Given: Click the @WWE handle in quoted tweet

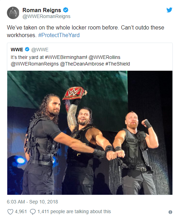Looking at the screenshot, I should [x=40, y=50].
